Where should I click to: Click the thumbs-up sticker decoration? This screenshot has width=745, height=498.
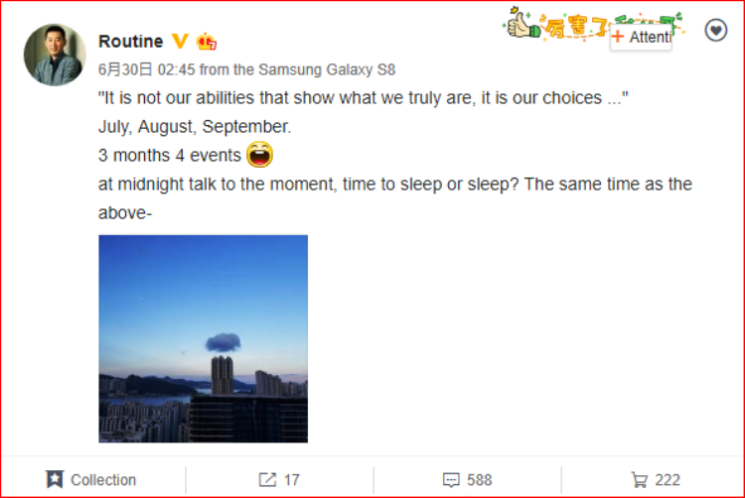coord(521,24)
